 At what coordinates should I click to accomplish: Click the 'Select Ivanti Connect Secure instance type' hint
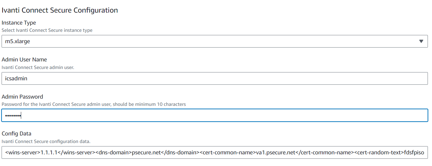point(47,30)
